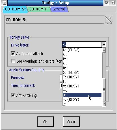The image size is (117, 130).
Task: Click the drive list scrollbar thumb
Action: pyautogui.click(x=104, y=90)
